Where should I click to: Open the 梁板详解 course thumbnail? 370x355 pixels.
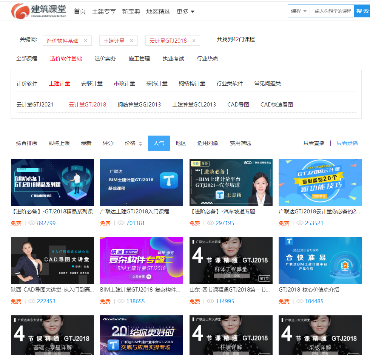point(320,335)
